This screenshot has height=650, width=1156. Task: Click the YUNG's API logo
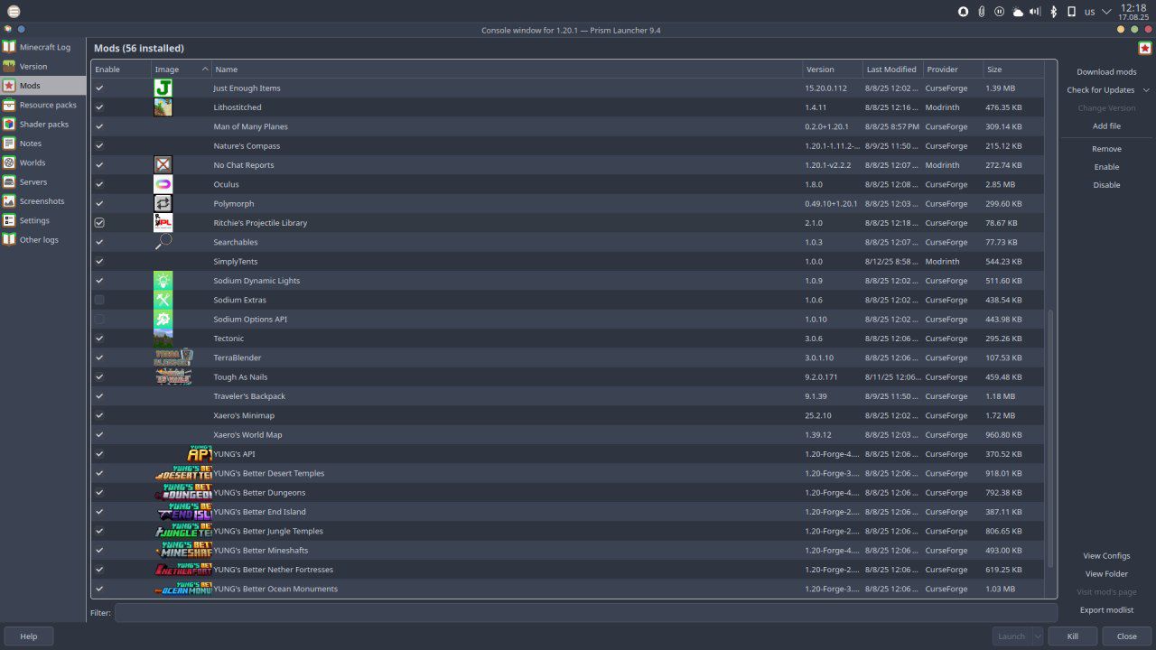(x=200, y=454)
